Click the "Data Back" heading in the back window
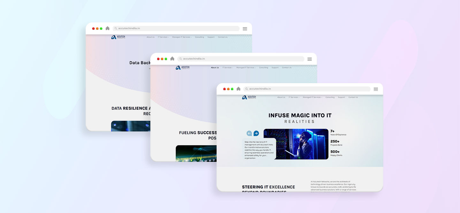 tap(140, 63)
